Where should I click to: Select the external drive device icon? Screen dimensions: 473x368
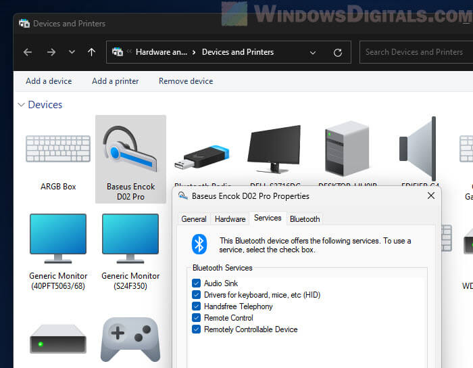click(x=58, y=339)
